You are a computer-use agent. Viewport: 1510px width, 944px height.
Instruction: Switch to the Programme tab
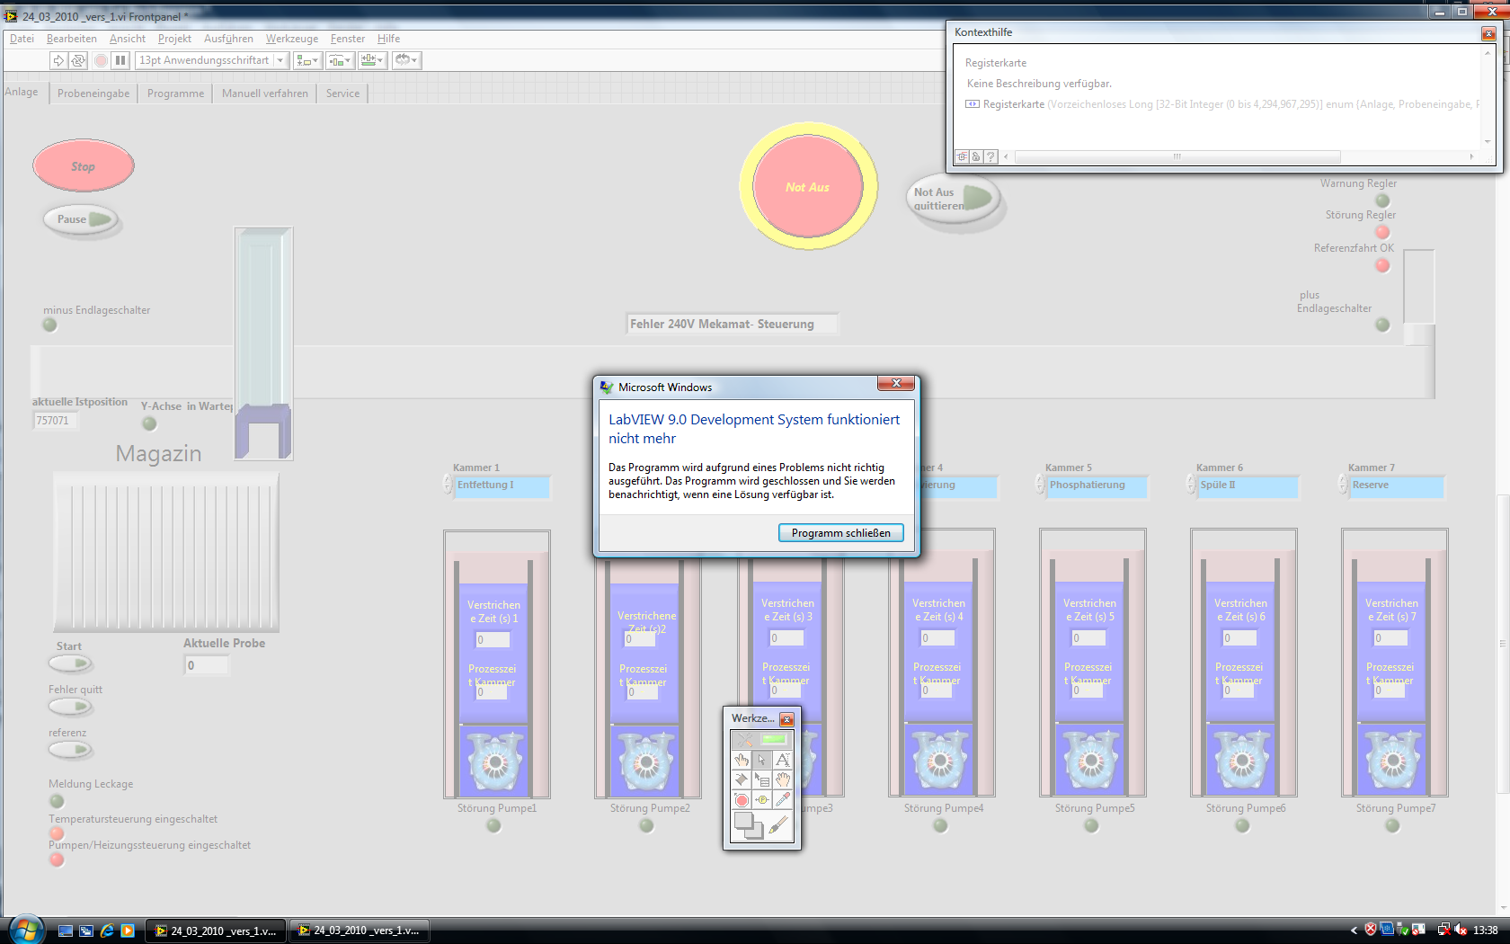(x=175, y=94)
